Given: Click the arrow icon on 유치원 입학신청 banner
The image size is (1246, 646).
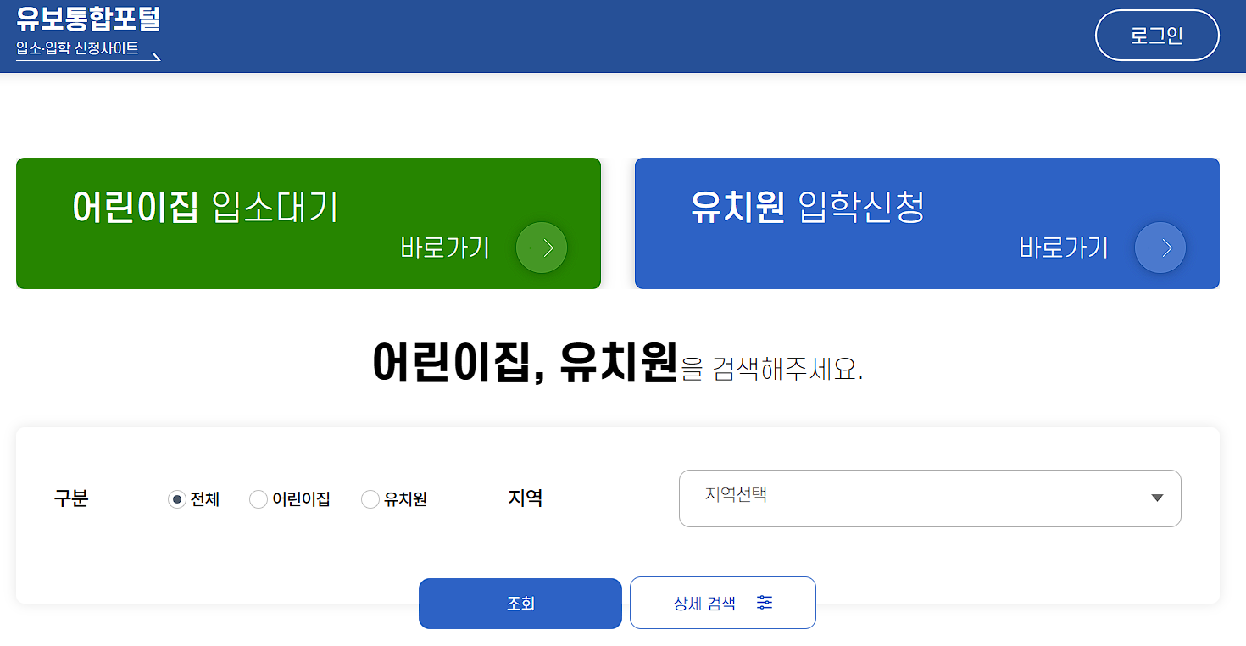Looking at the screenshot, I should 1160,248.
